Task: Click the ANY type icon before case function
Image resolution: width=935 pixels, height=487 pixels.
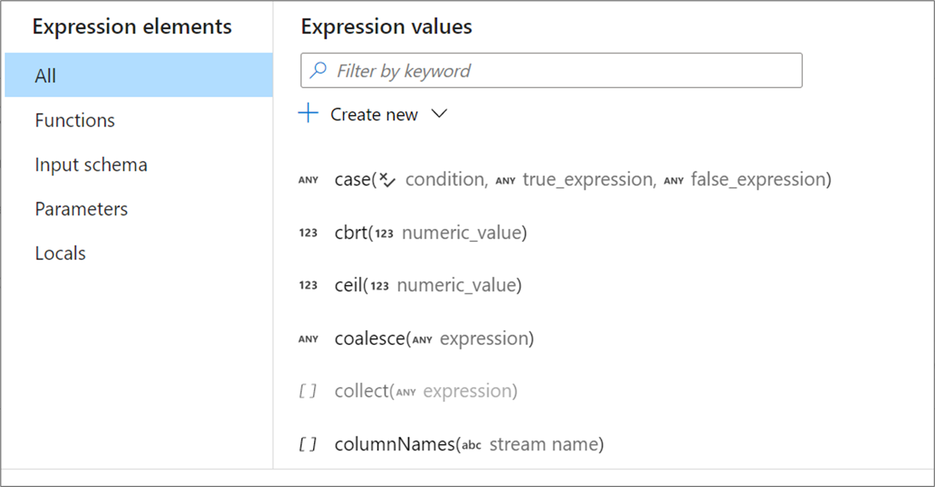Action: click(x=308, y=180)
